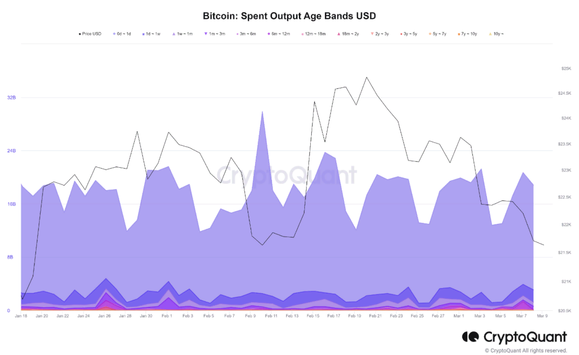Click the Price USD legend dot marker

coord(79,34)
